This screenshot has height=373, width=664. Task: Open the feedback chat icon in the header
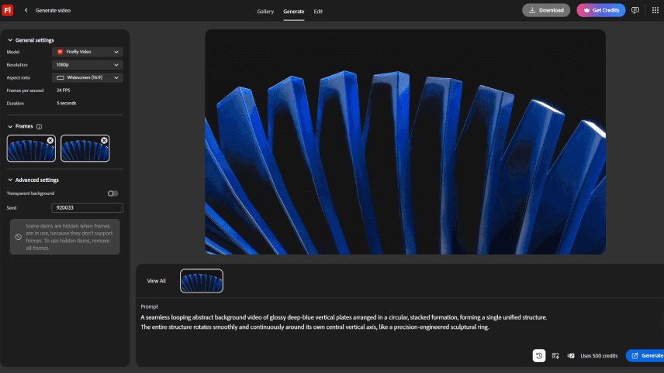click(x=635, y=10)
